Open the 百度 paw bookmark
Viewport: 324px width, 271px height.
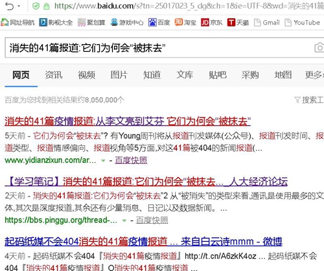(159, 22)
